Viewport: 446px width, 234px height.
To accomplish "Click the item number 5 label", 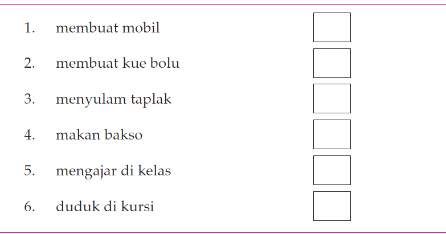I will [x=30, y=171].
